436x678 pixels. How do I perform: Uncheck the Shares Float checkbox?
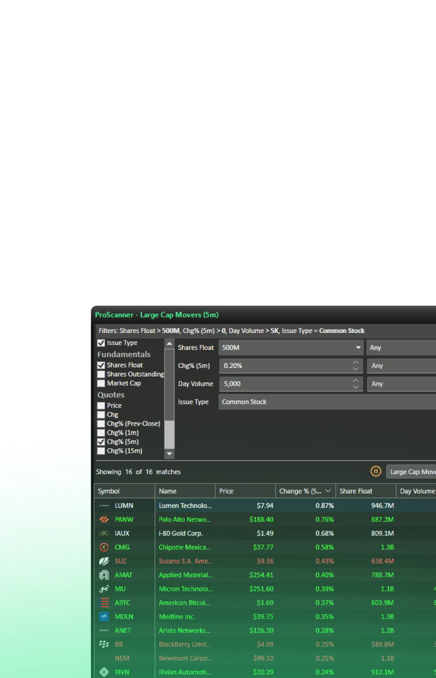click(x=101, y=365)
